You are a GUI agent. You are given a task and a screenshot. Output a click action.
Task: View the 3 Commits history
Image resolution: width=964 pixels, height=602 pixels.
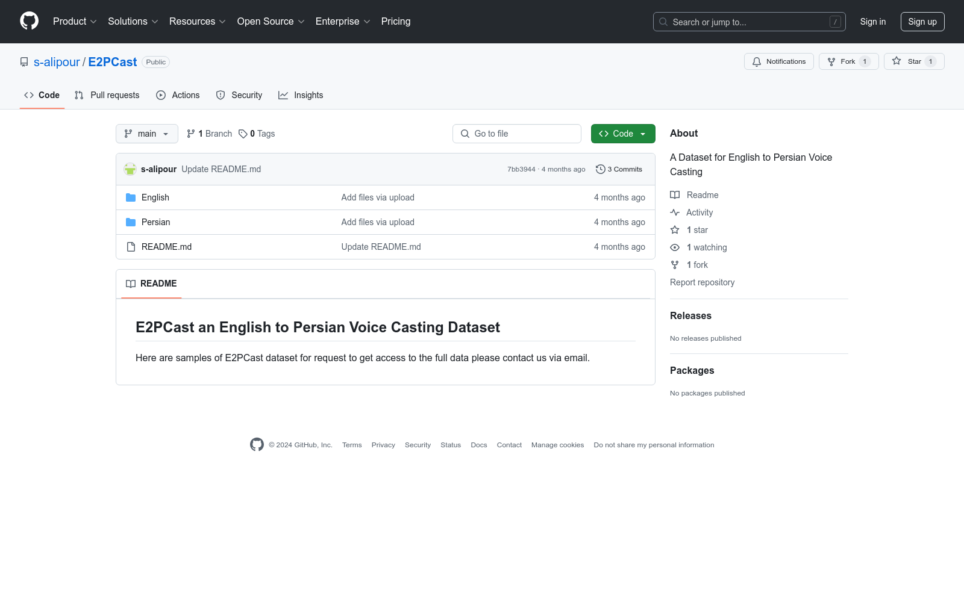pos(619,169)
